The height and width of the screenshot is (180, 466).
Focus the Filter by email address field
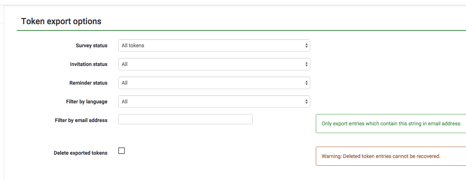click(x=185, y=119)
